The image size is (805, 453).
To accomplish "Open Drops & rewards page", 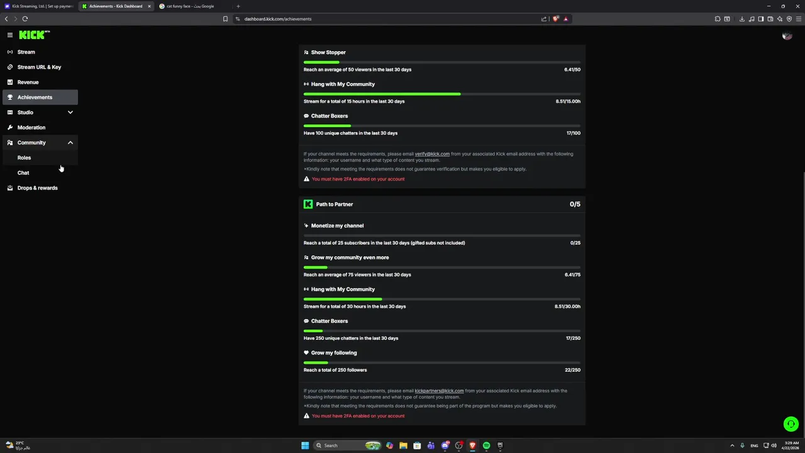I will pyautogui.click(x=40, y=188).
